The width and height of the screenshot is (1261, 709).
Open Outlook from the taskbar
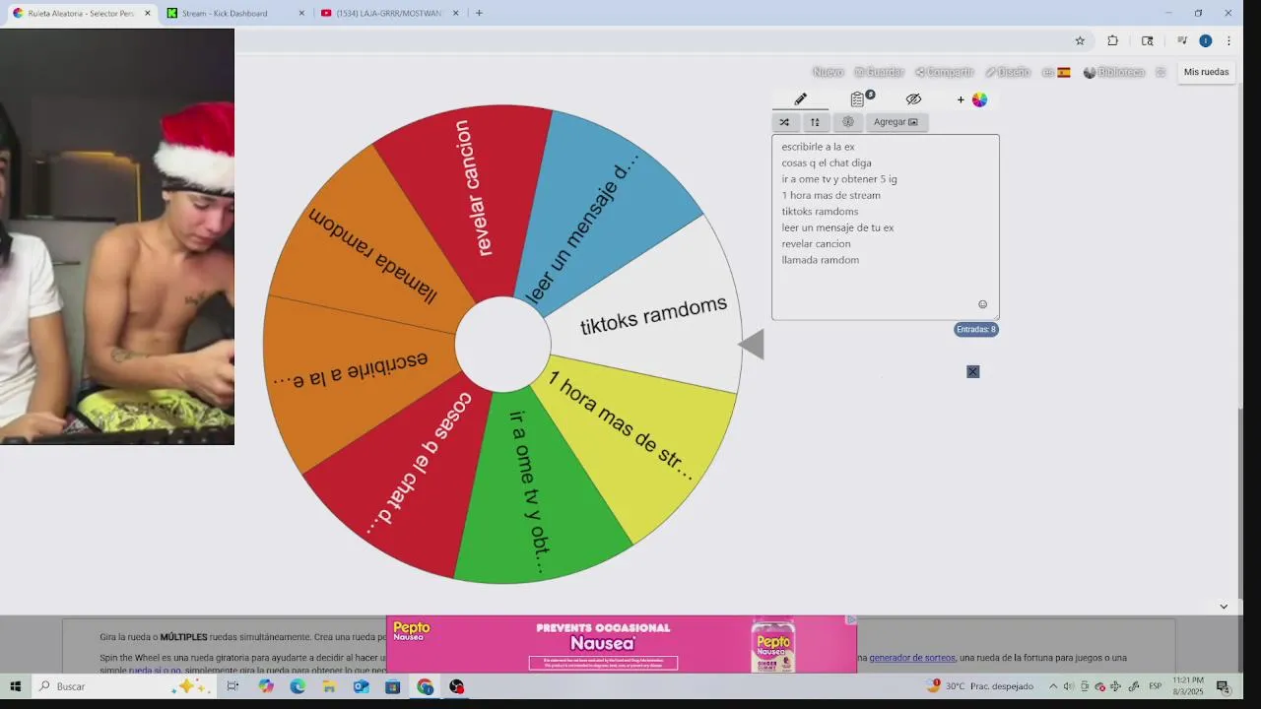click(361, 686)
